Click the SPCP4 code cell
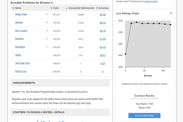 pos(56,31)
